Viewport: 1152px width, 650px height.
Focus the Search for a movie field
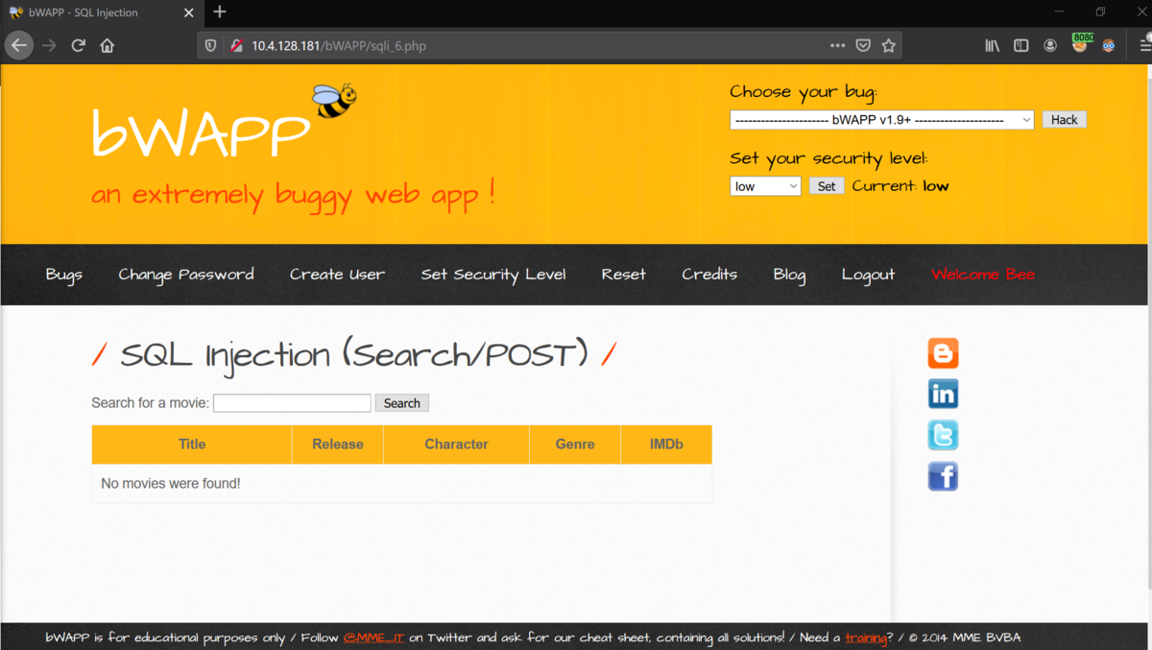coord(292,403)
